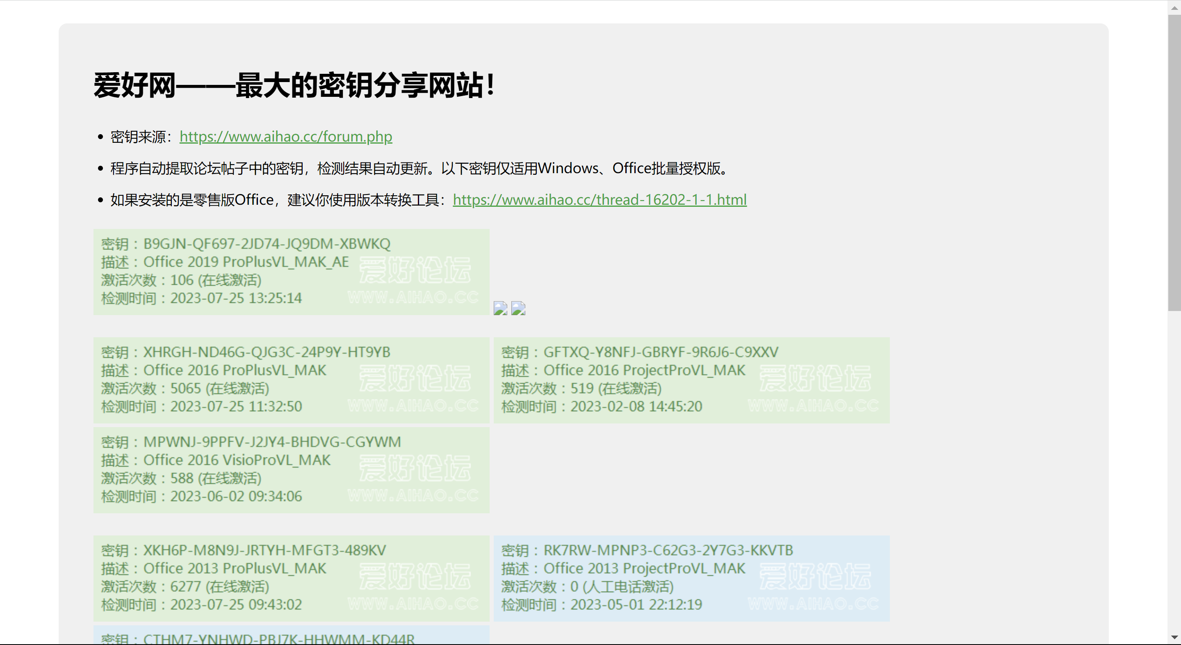Click the Office 2013 ProPlusVL_MAK key card

tap(292, 579)
